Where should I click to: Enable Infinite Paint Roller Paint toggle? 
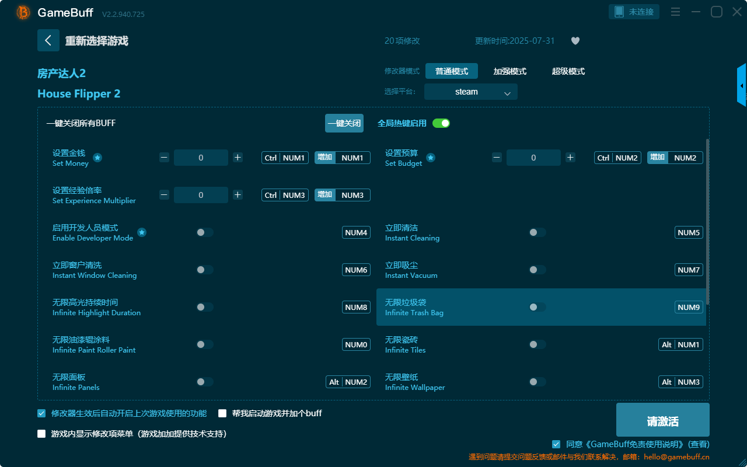point(205,344)
